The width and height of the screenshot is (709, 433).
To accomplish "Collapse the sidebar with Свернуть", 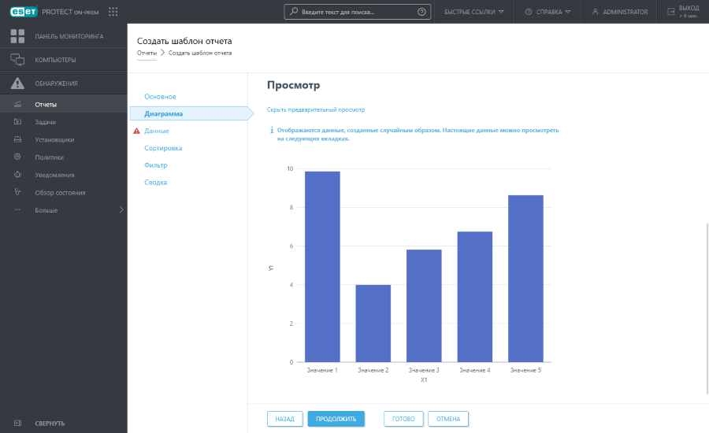I will tap(49, 423).
